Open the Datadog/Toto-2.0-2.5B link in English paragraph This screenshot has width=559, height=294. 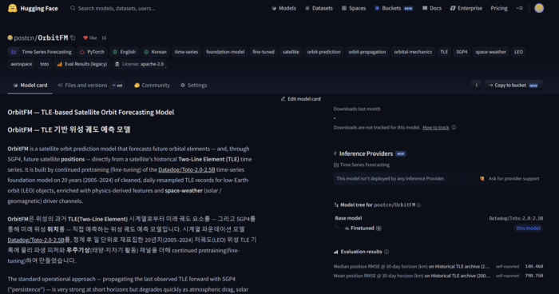tap(186, 170)
